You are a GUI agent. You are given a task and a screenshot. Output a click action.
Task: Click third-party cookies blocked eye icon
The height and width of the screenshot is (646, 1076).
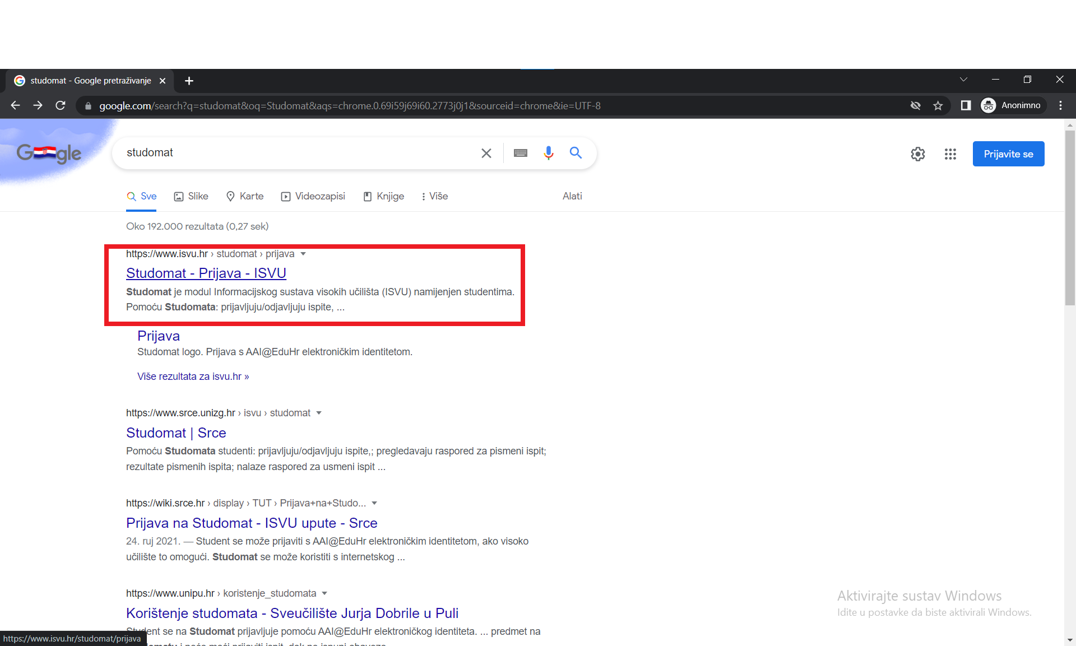[x=916, y=105]
